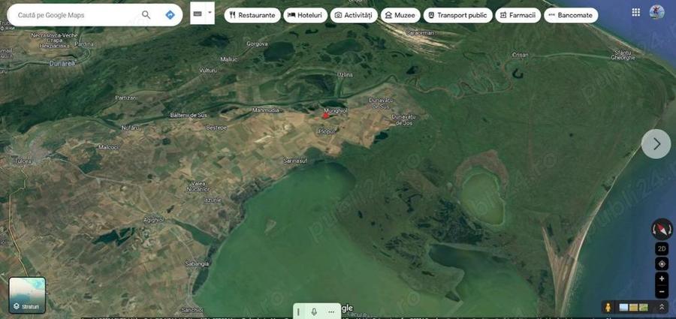Image resolution: width=676 pixels, height=319 pixels.
Task: Open the Google apps grid
Action: tap(636, 12)
